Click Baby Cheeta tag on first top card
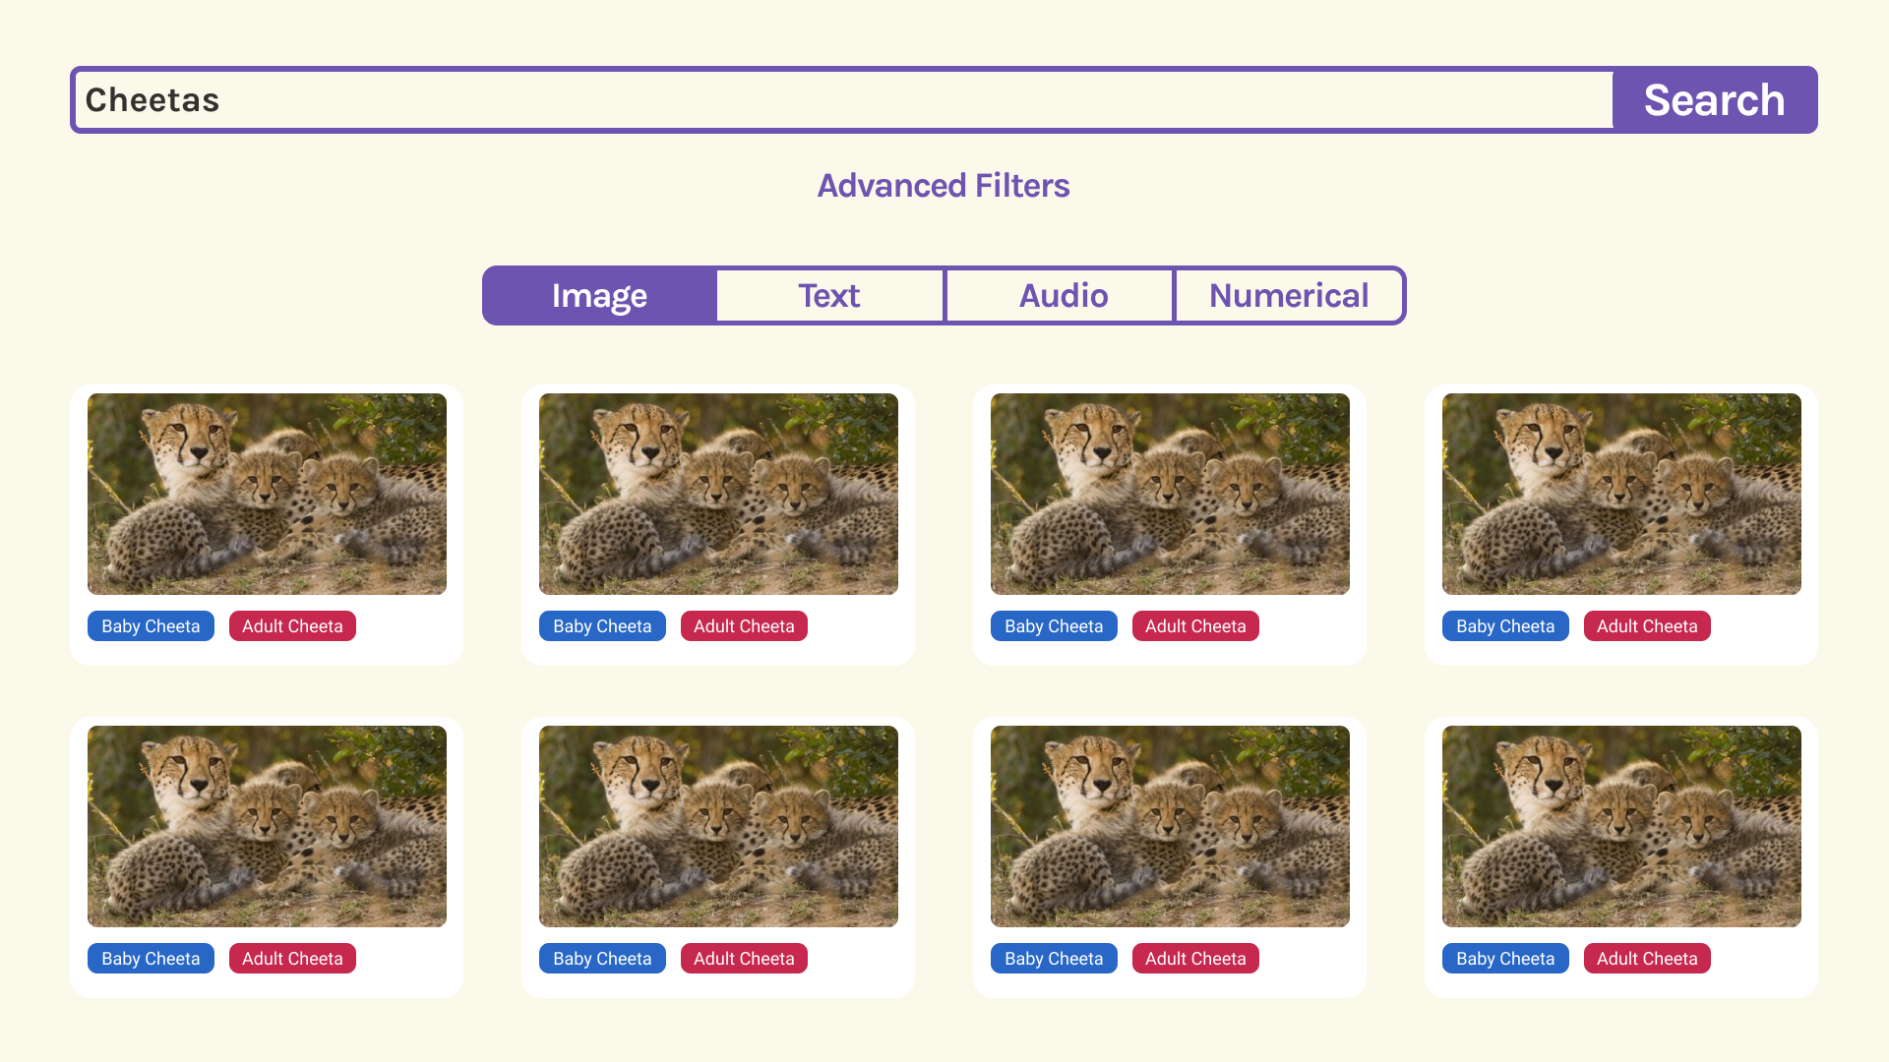This screenshot has width=1889, height=1062. [151, 626]
